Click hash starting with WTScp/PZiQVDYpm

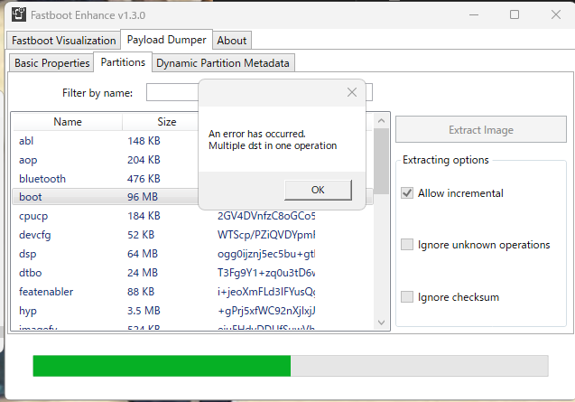(x=266, y=235)
